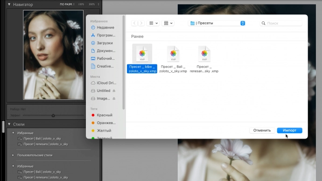Open Creative Cloud files in the sidebar
The height and width of the screenshot is (181, 322).
(103, 67)
